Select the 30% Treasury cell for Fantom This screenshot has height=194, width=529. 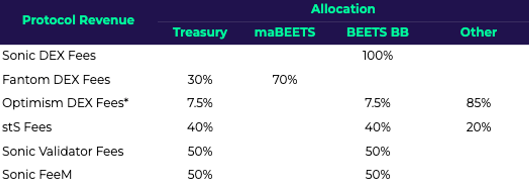[x=200, y=80]
